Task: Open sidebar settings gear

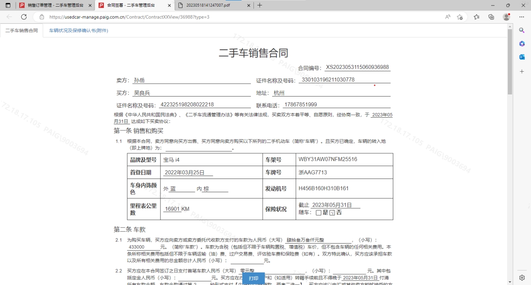Action: tap(522, 278)
